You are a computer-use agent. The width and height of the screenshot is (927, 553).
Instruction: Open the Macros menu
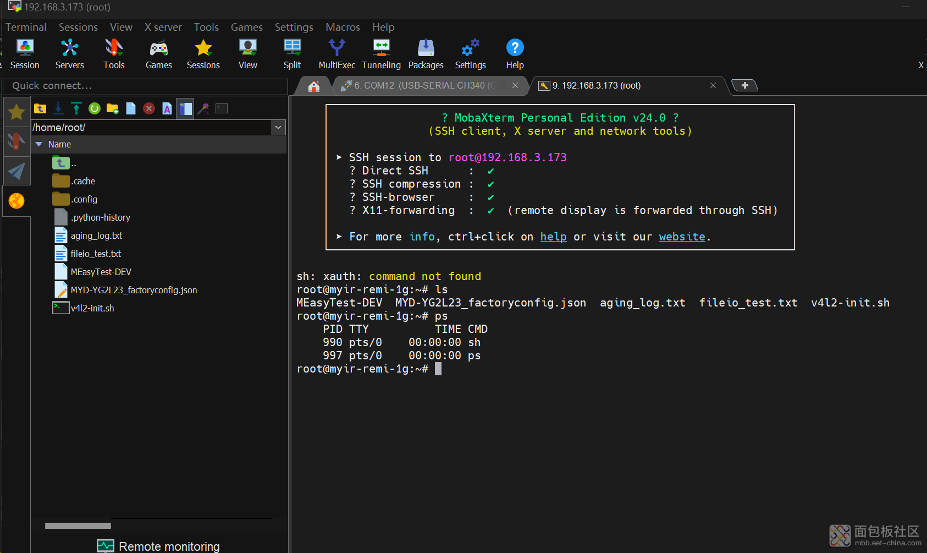click(343, 27)
